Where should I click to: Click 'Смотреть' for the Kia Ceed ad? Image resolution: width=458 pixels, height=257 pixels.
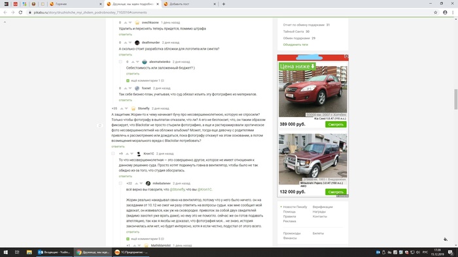pyautogui.click(x=336, y=124)
